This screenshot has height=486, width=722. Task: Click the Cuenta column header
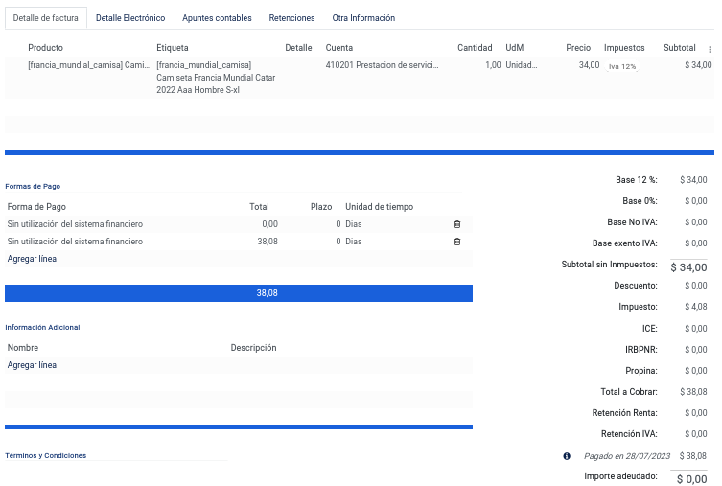tap(338, 47)
